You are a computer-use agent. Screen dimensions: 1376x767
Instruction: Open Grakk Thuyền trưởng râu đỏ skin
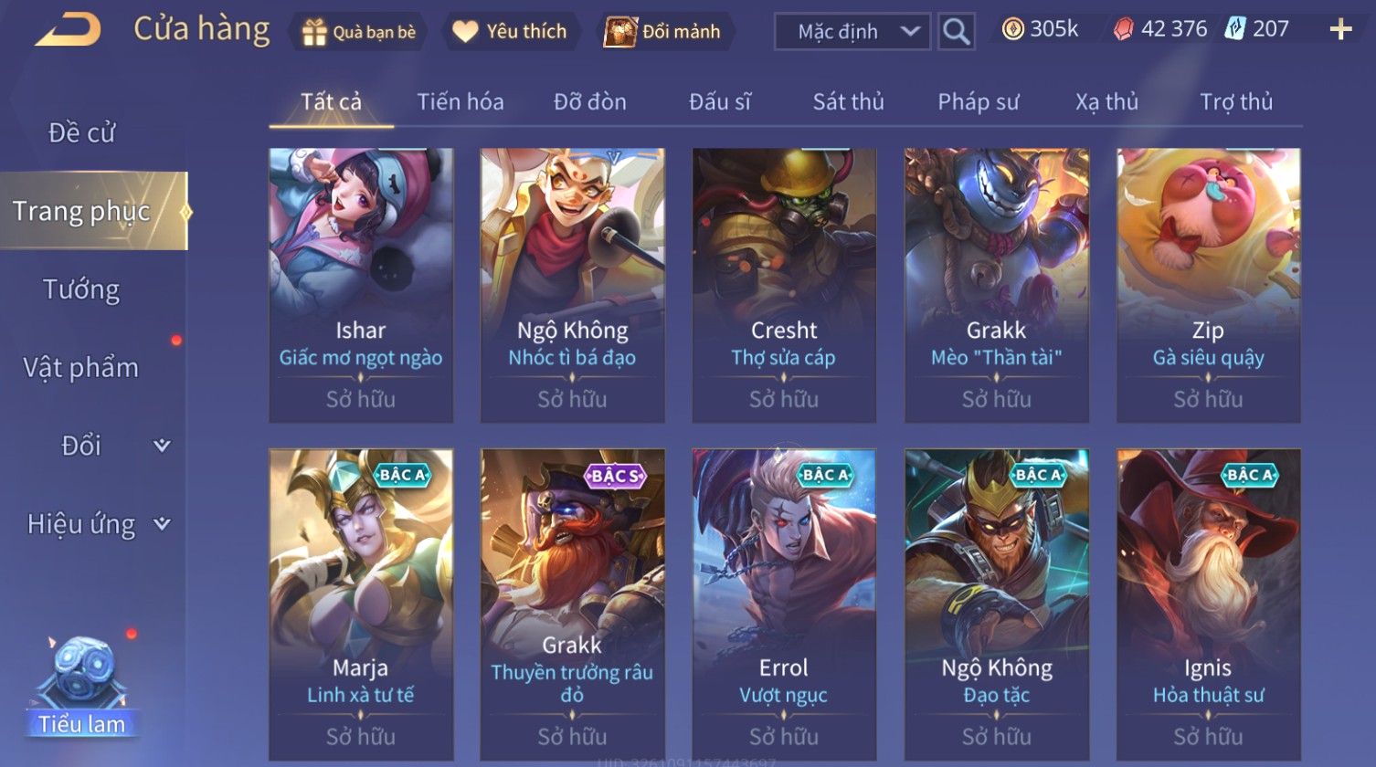573,604
